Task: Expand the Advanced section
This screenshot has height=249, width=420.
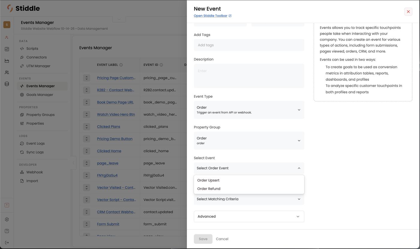Action: tap(249, 216)
